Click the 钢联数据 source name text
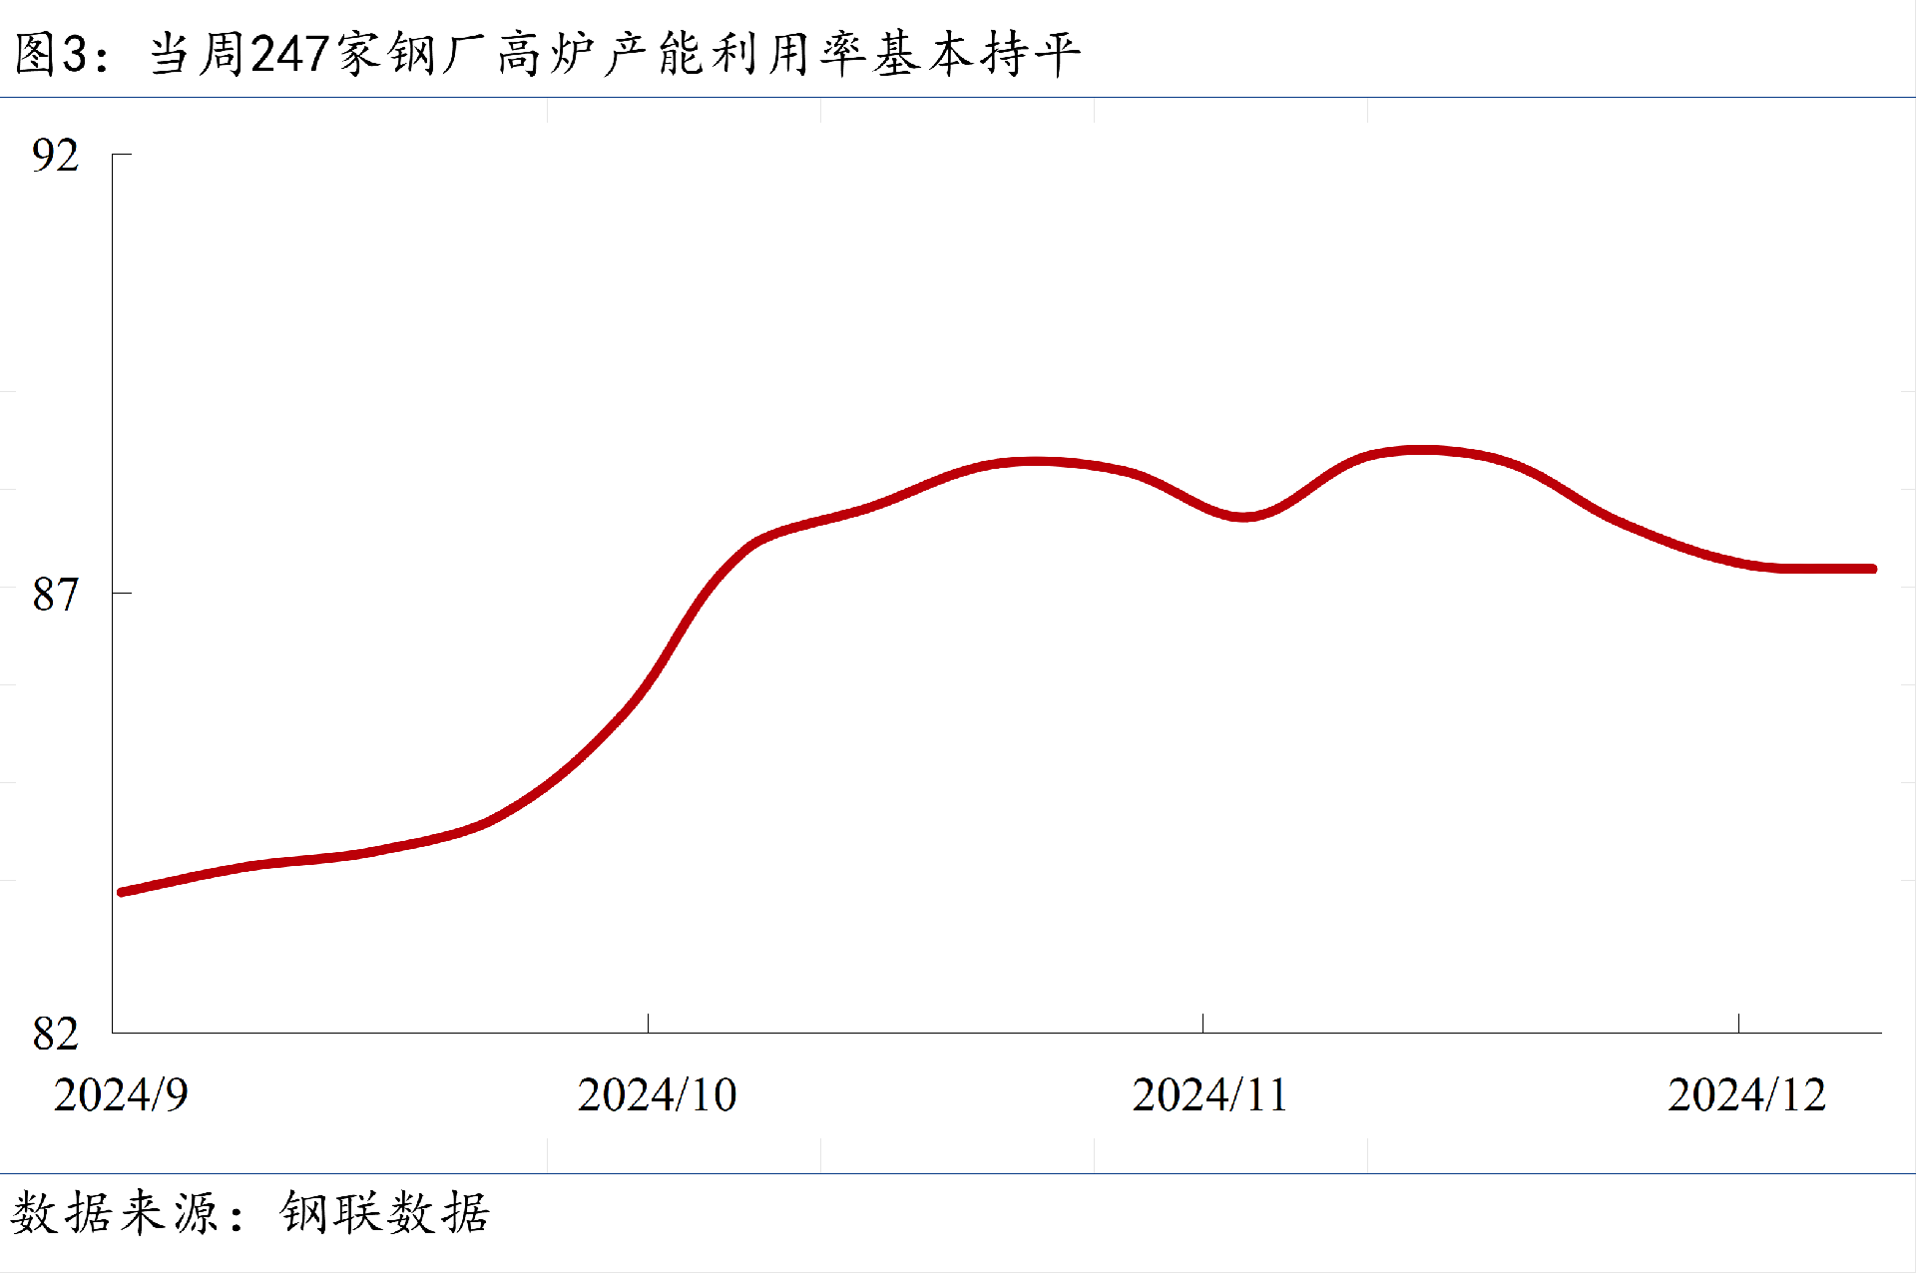 [385, 1213]
